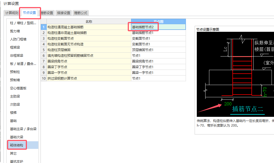The image size is (274, 163).
Task: Click row number 1 header
Action: (x=44, y=27)
